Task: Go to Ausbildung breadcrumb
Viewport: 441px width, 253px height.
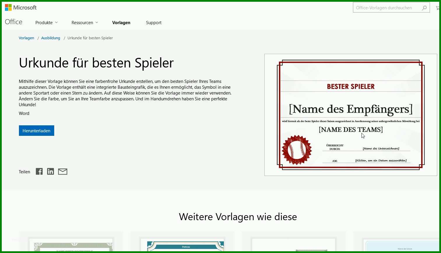Action: coord(51,38)
